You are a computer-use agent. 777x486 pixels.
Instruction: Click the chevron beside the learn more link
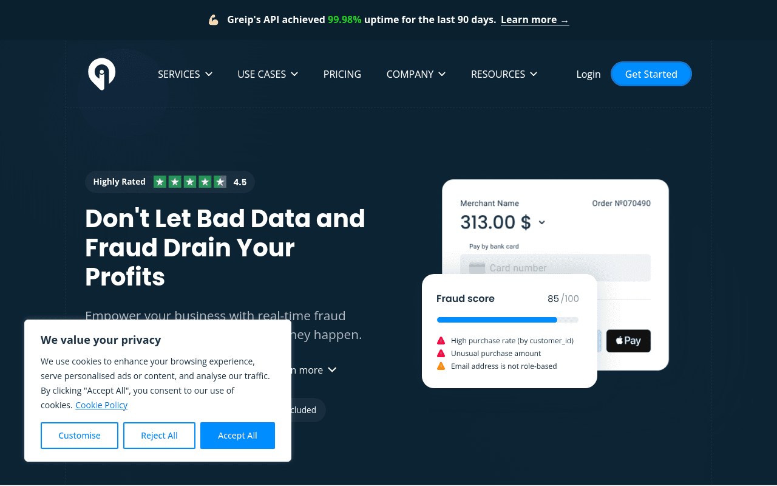point(332,370)
